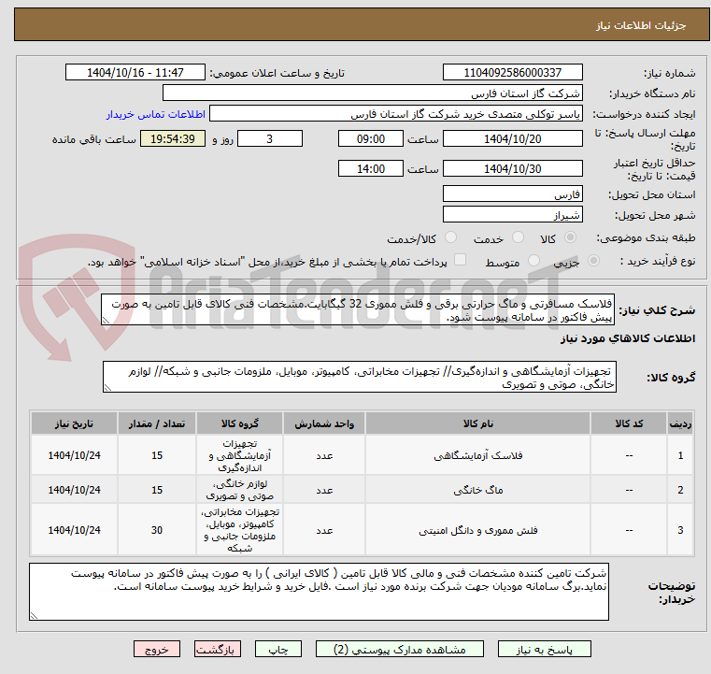Click the خروج exit button

[x=156, y=649]
